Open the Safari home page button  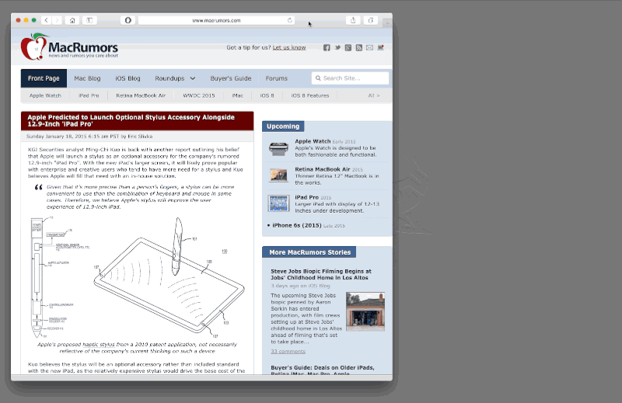click(x=72, y=20)
